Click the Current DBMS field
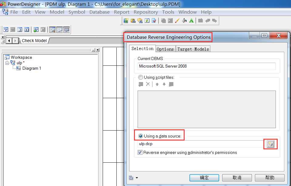This screenshot has width=291, height=186. [206, 66]
